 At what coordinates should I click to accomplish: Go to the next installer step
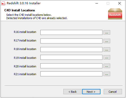click(x=91, y=92)
